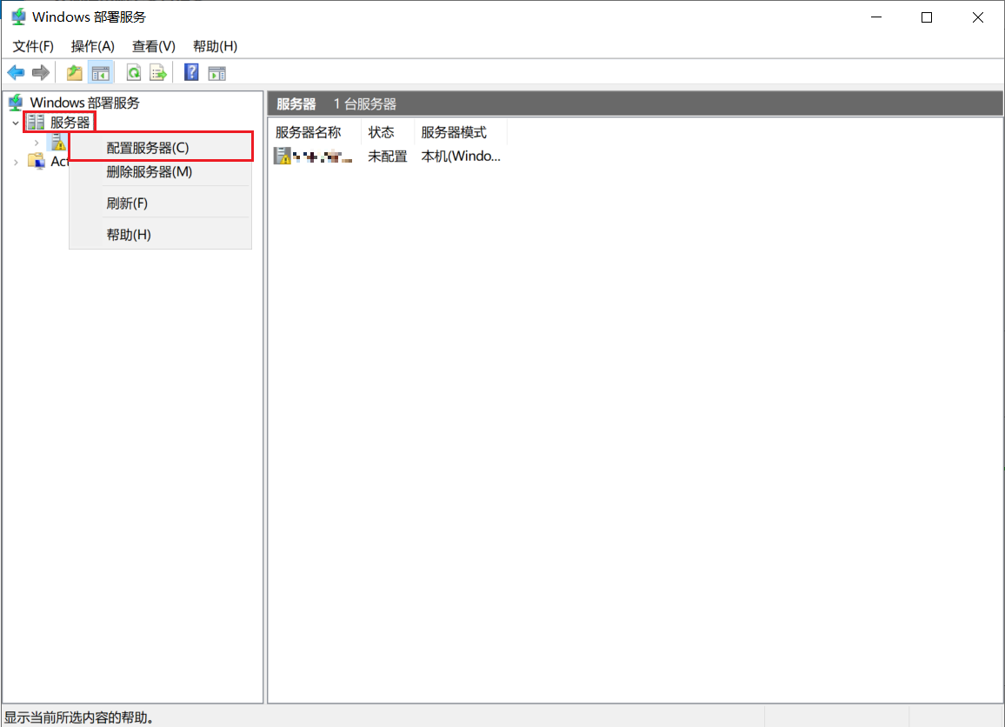Open Help via blue question mark icon
Screen dimensions: 1005x727
191,72
